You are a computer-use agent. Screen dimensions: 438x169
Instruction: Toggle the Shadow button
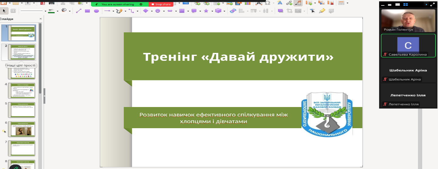[280, 11]
